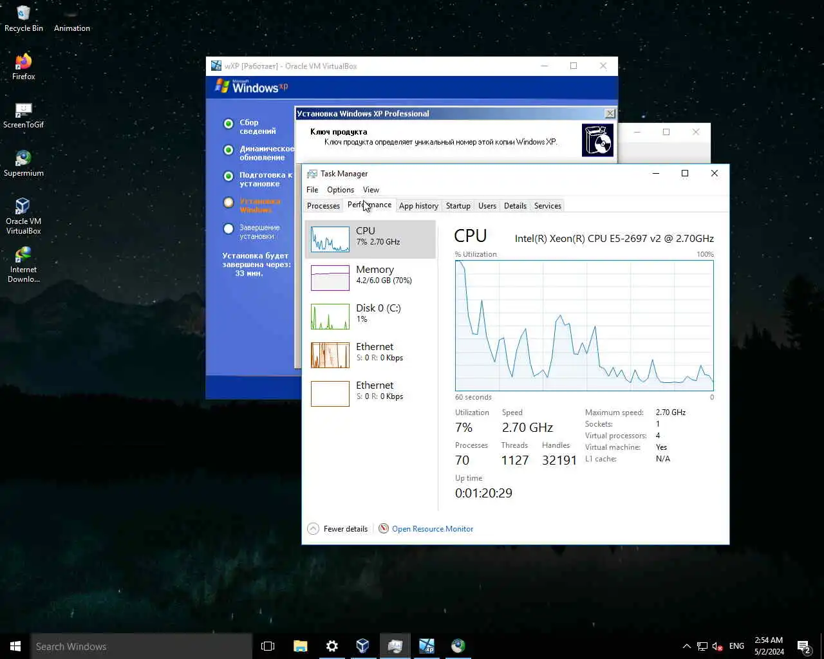The image size is (824, 659).
Task: Open Supermium browser from the taskbar
Action: tap(458, 646)
